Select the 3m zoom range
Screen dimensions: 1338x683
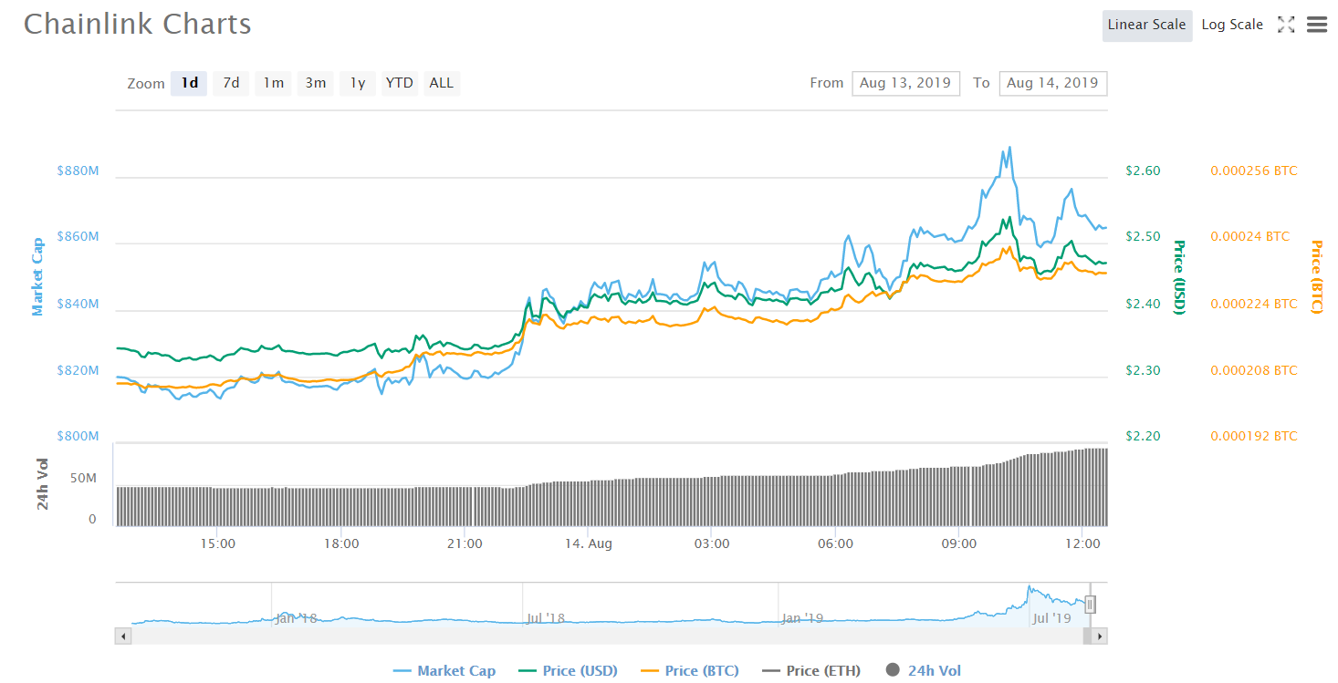pyautogui.click(x=316, y=83)
